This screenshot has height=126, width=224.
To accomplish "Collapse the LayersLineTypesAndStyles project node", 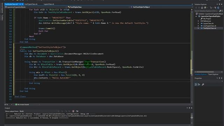I will [x=196, y=16].
